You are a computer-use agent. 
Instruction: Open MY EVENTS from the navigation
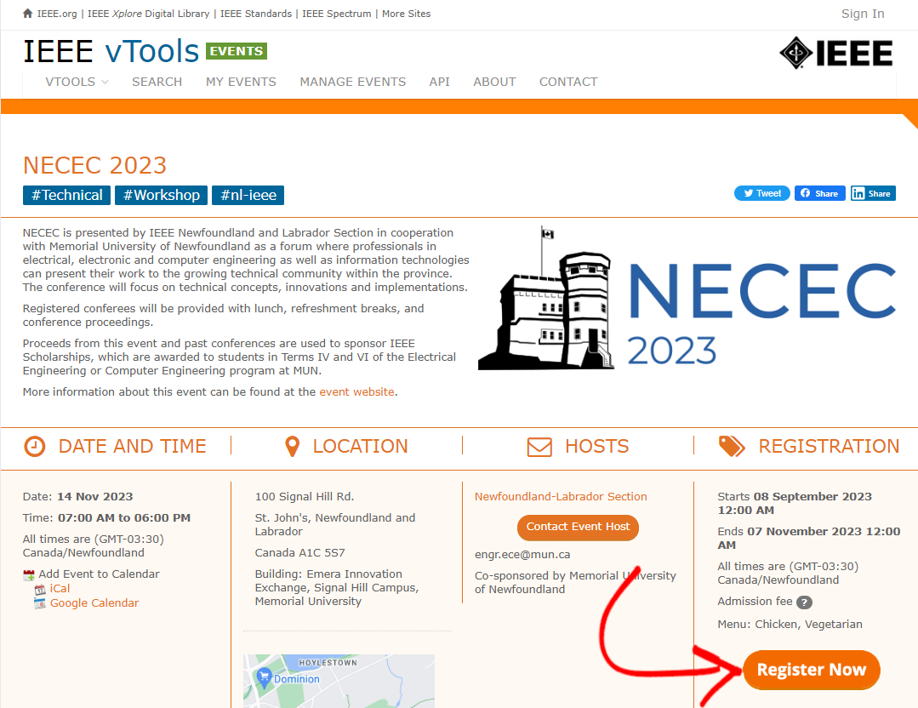click(x=241, y=82)
